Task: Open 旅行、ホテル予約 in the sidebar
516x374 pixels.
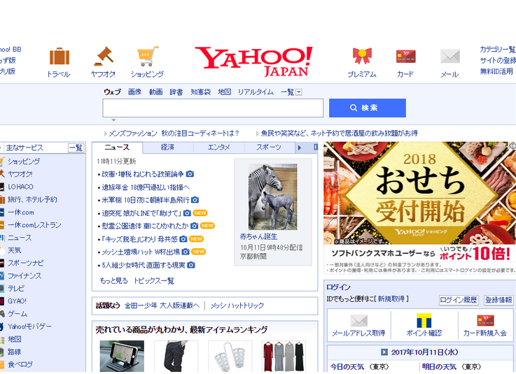Action: pyautogui.click(x=32, y=199)
